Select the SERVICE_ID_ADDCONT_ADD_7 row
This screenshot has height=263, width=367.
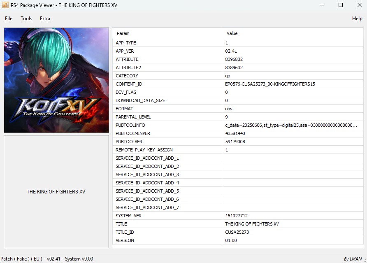point(238,207)
